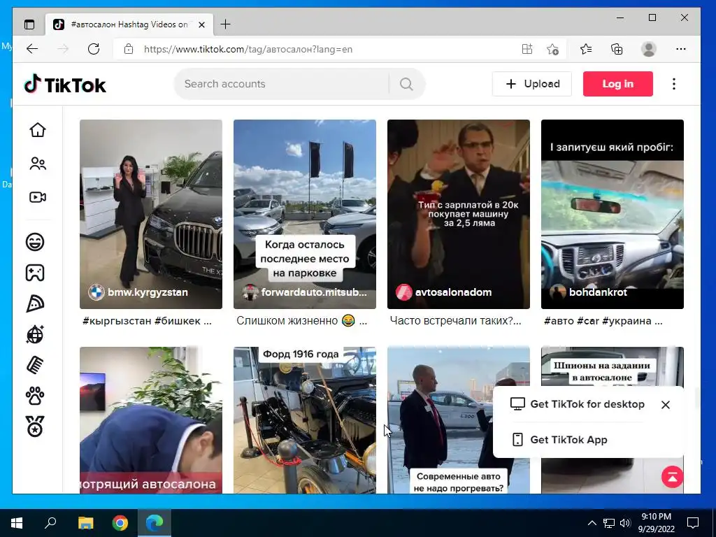Click the Log in button

[618, 84]
